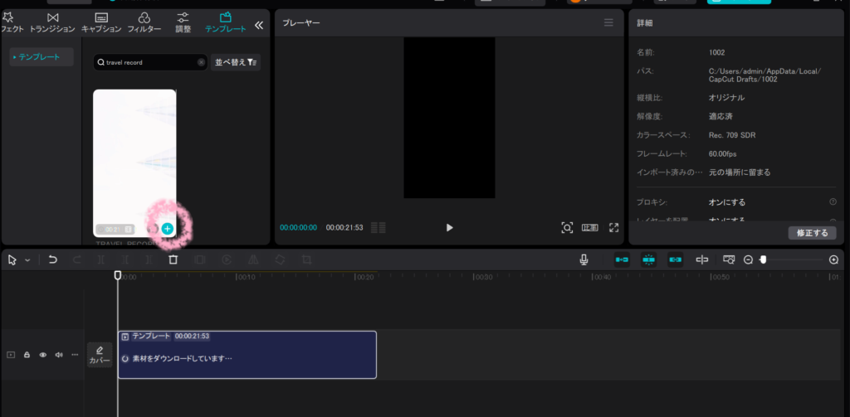Select the テンプレート clip on timeline
Viewport: 850px width, 417px height.
(247, 355)
